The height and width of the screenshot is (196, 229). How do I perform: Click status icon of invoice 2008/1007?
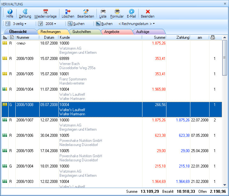(x=5, y=120)
